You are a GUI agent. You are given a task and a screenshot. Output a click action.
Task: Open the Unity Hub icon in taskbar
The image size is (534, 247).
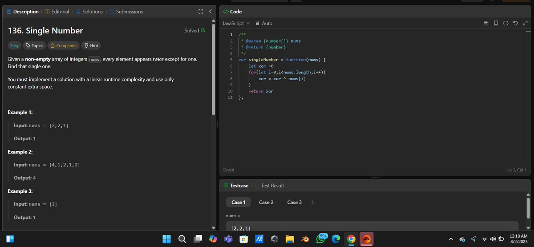tap(275, 239)
